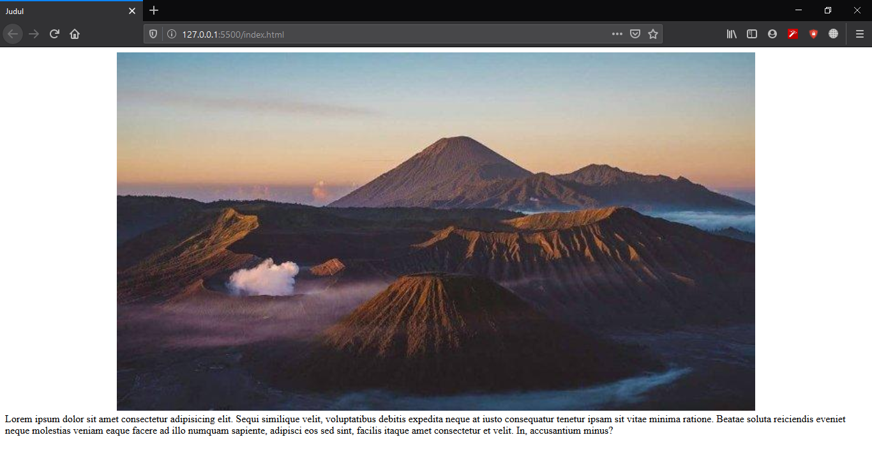872x465 pixels.
Task: Toggle the sidebar view
Action: (x=752, y=34)
